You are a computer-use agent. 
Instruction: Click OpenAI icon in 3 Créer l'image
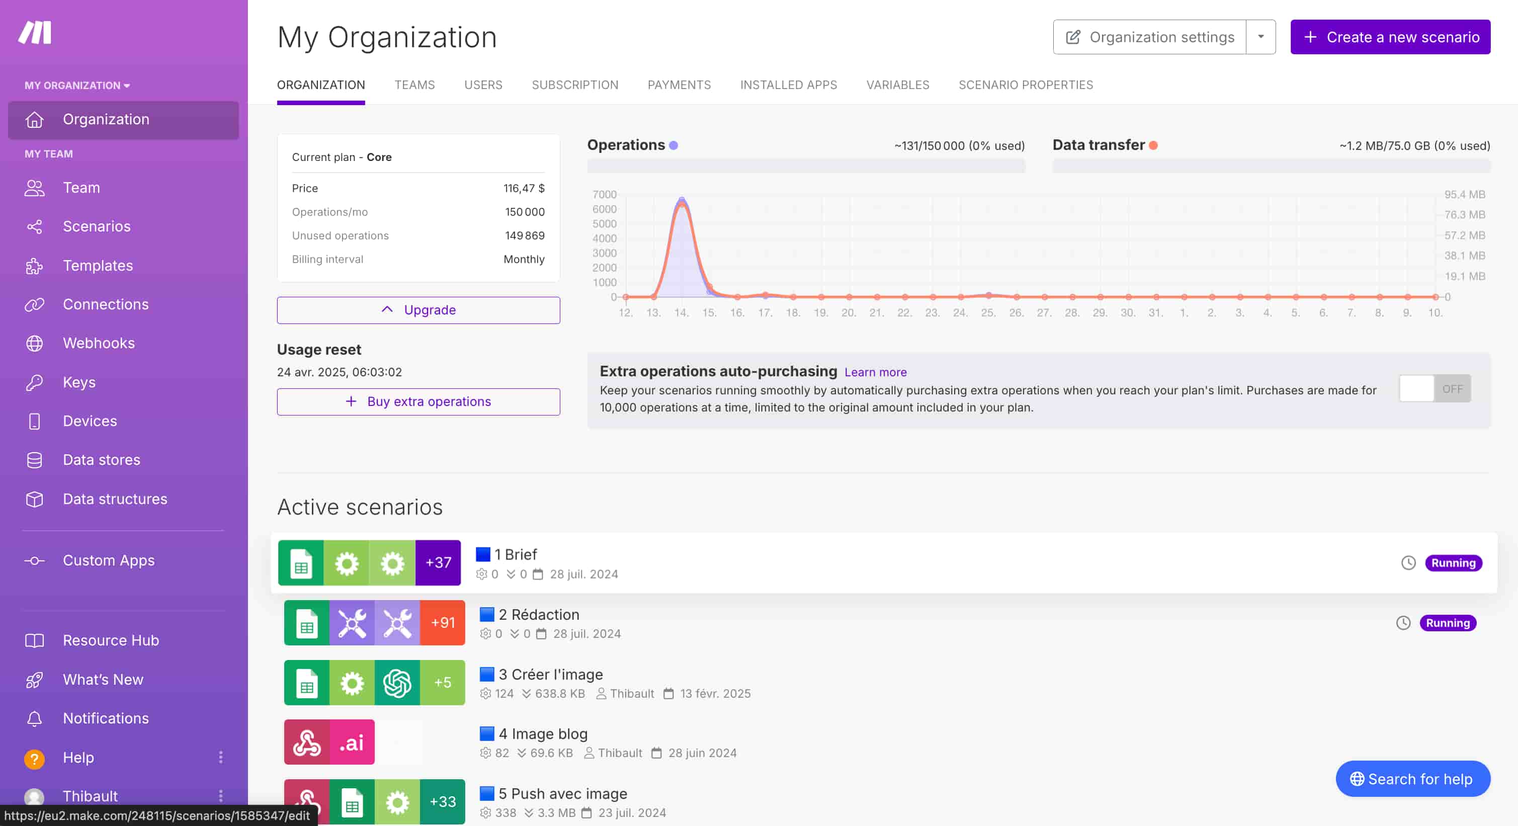click(x=397, y=683)
